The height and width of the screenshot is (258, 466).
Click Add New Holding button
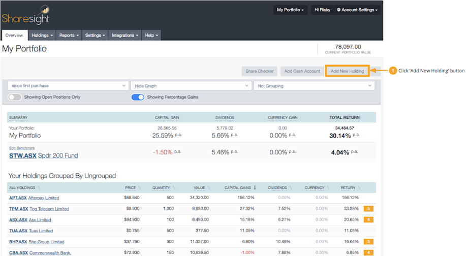pos(347,71)
